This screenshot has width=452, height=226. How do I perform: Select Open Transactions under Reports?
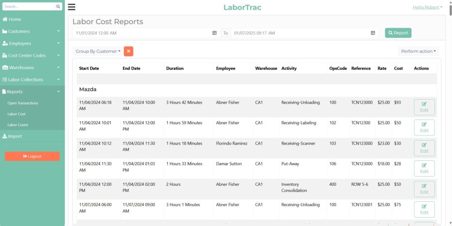pos(23,103)
